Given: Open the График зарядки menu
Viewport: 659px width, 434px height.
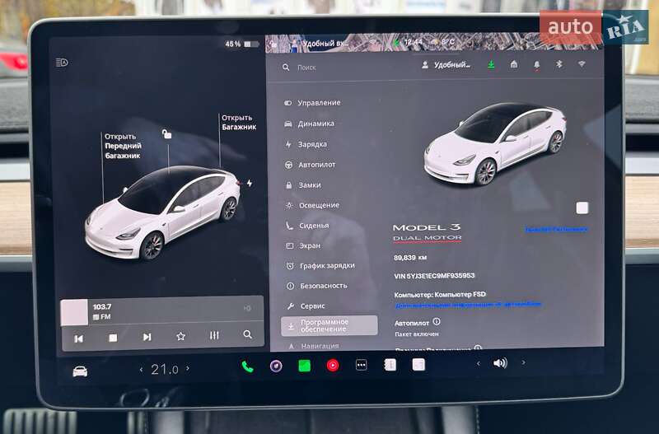Looking at the screenshot, I should tap(320, 265).
